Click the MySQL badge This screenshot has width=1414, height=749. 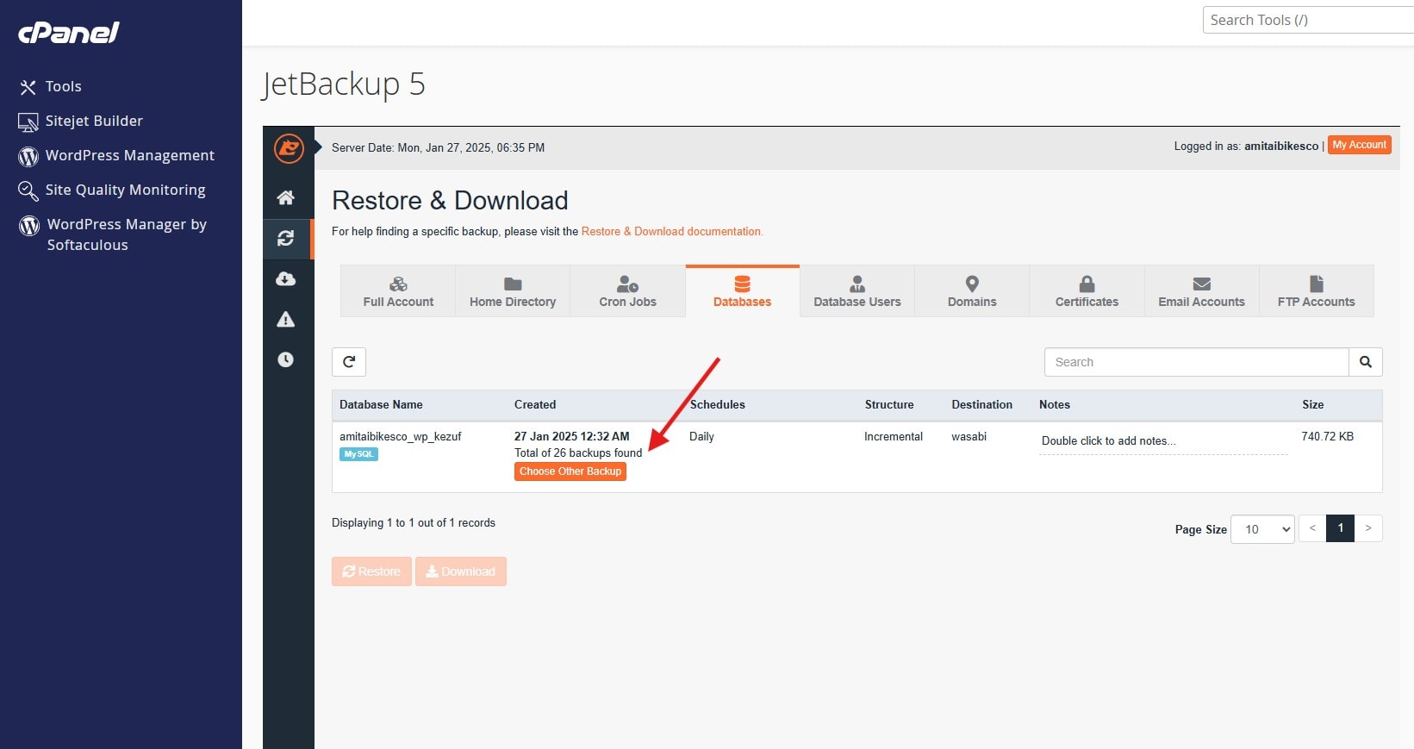click(x=358, y=454)
